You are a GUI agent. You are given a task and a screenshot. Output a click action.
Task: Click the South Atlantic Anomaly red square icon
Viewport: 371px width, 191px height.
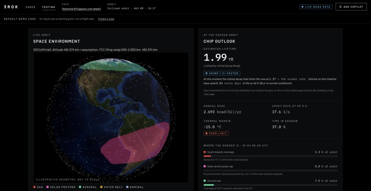tap(205, 152)
